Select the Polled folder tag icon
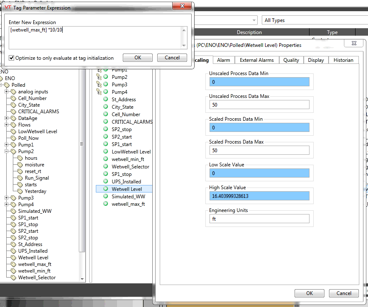The height and width of the screenshot is (307, 368). click(7, 85)
